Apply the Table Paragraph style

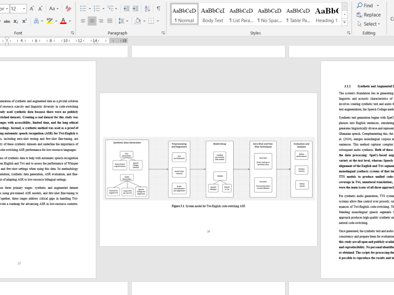point(298,14)
